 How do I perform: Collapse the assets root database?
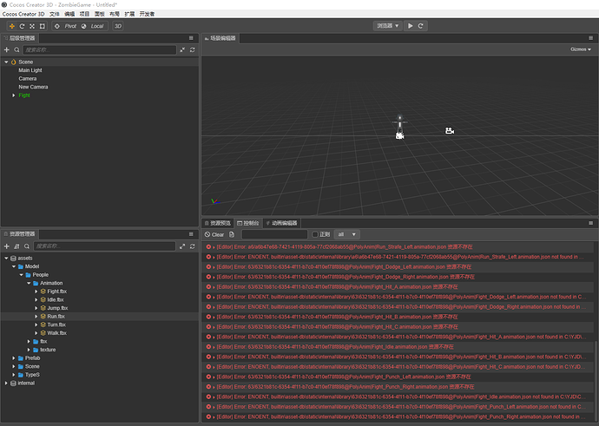point(6,258)
